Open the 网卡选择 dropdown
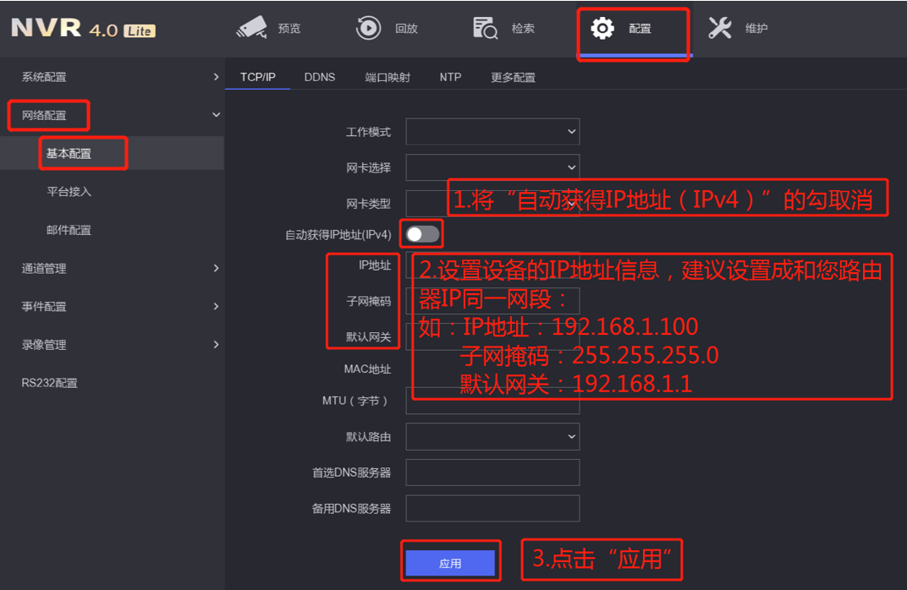 [x=492, y=167]
